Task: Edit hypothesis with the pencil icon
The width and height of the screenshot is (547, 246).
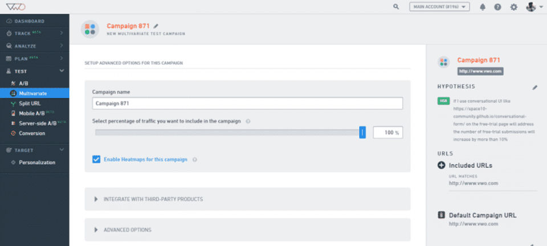Action: click(x=534, y=88)
